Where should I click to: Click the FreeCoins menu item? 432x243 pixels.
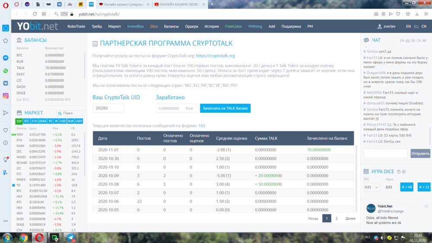[233, 26]
